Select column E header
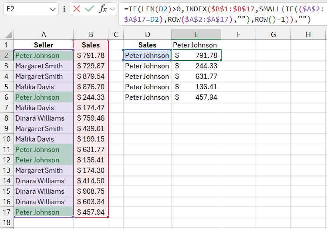 point(196,34)
